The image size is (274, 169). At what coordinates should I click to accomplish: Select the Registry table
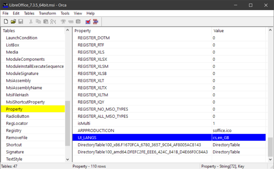(33, 130)
